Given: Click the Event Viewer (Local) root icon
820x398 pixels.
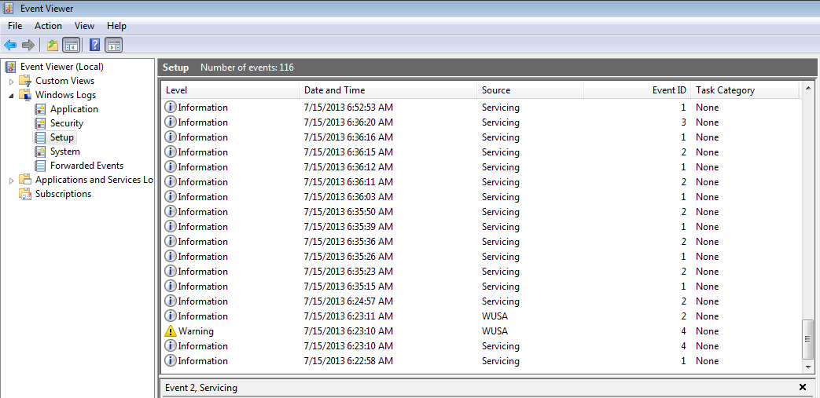Looking at the screenshot, I should [x=10, y=67].
